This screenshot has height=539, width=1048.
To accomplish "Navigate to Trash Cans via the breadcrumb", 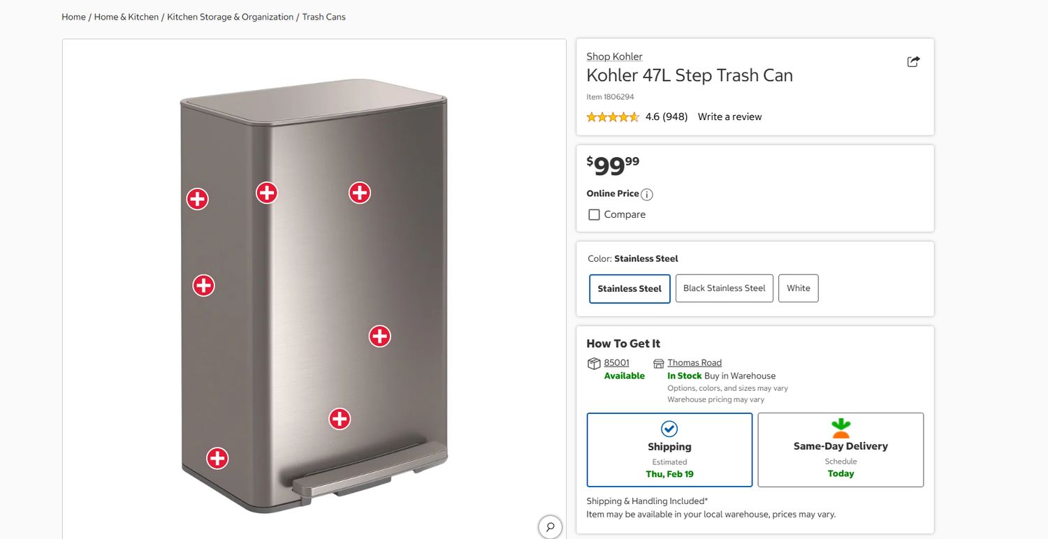I will pos(323,16).
